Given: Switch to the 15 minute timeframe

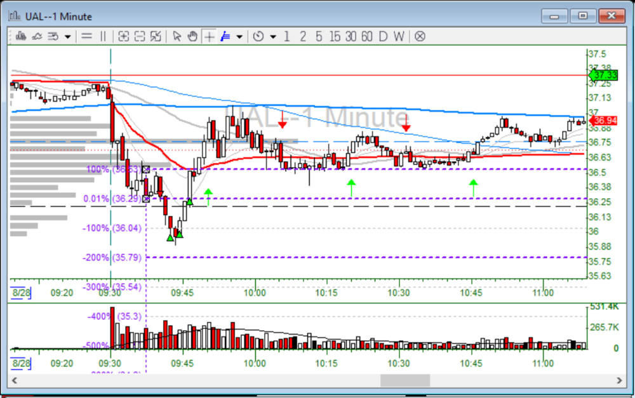Looking at the screenshot, I should coord(335,36).
